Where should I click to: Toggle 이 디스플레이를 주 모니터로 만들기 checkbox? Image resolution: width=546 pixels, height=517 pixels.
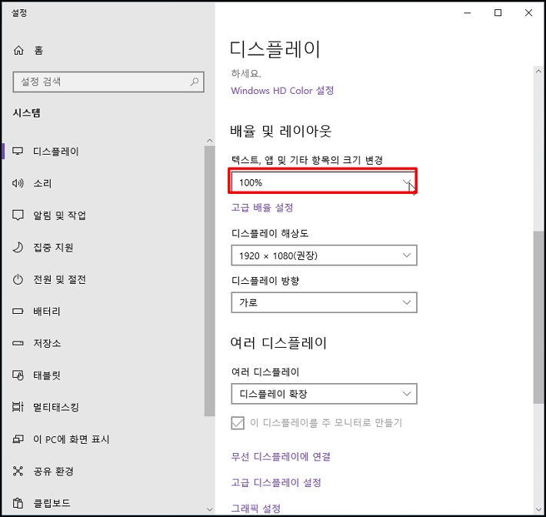click(238, 423)
